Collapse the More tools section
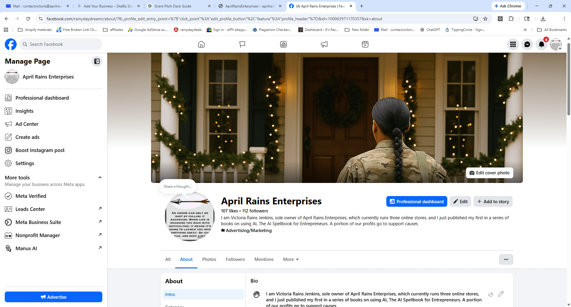Viewport: 571px width, 307px height. point(100,178)
